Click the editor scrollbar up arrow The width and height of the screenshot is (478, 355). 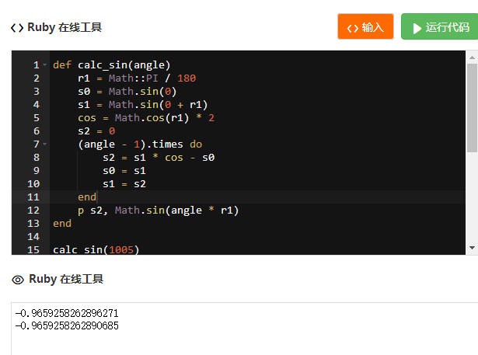[472, 57]
